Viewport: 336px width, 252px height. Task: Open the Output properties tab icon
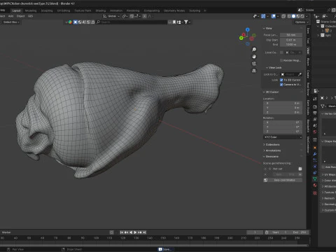pos(315,113)
